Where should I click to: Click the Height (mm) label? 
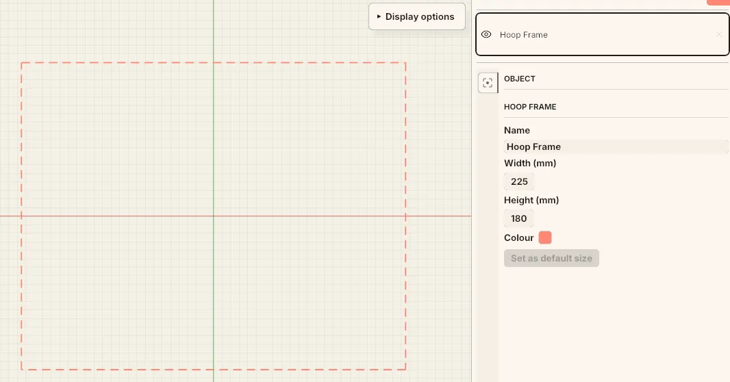click(x=531, y=200)
